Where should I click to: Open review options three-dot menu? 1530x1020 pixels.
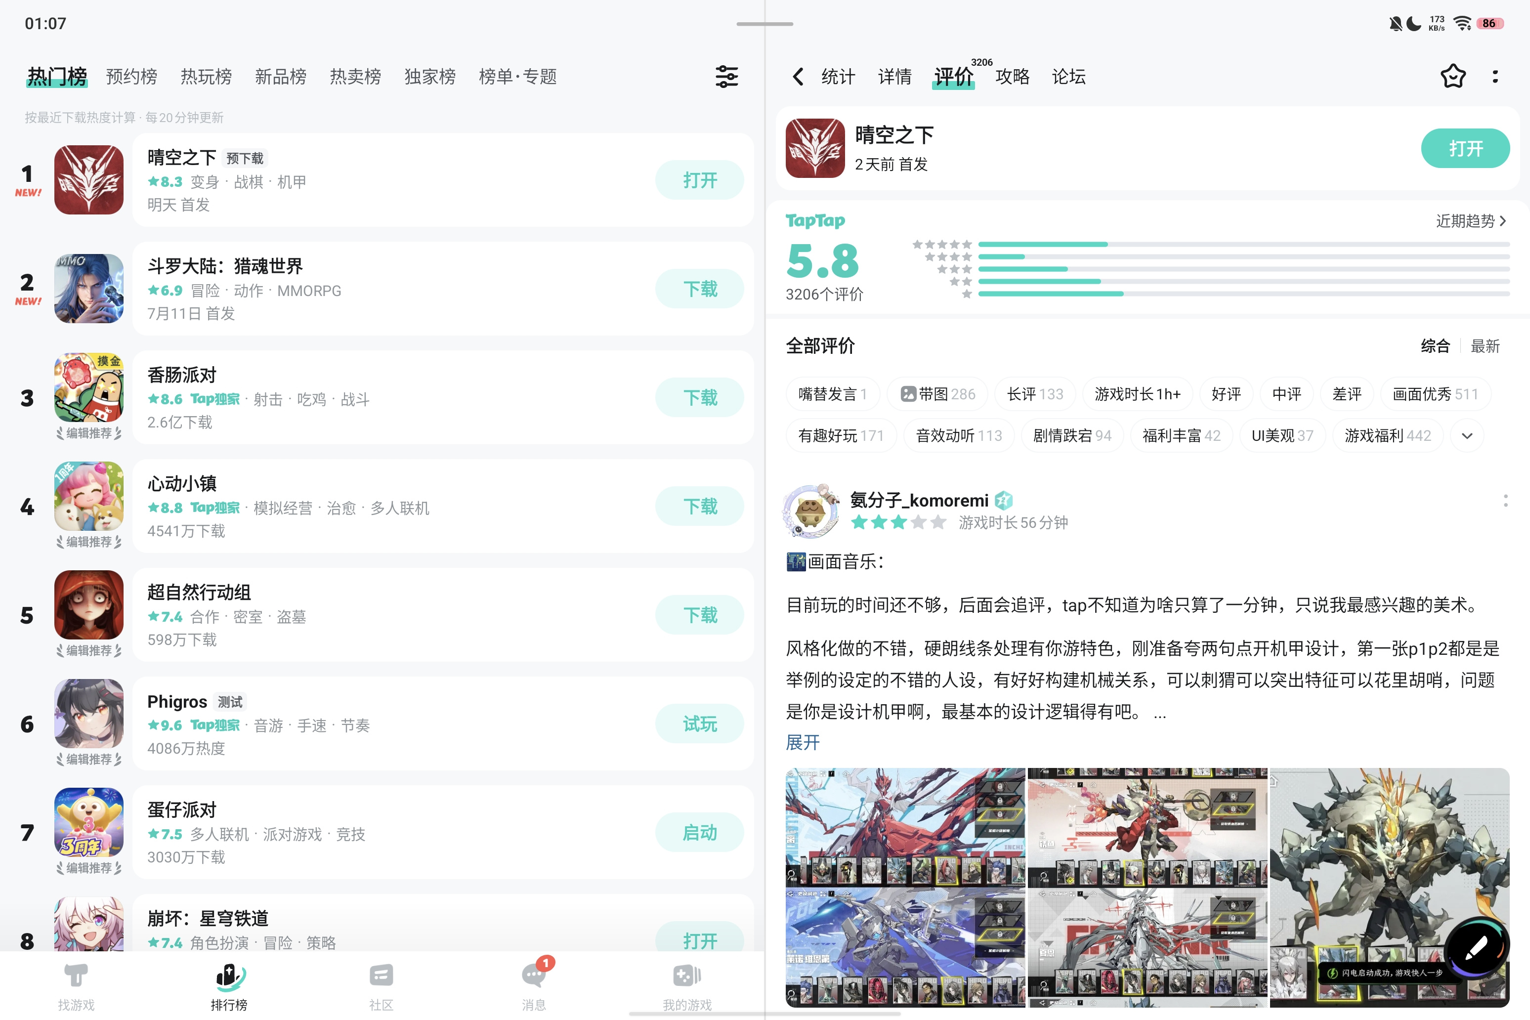coord(1505,500)
